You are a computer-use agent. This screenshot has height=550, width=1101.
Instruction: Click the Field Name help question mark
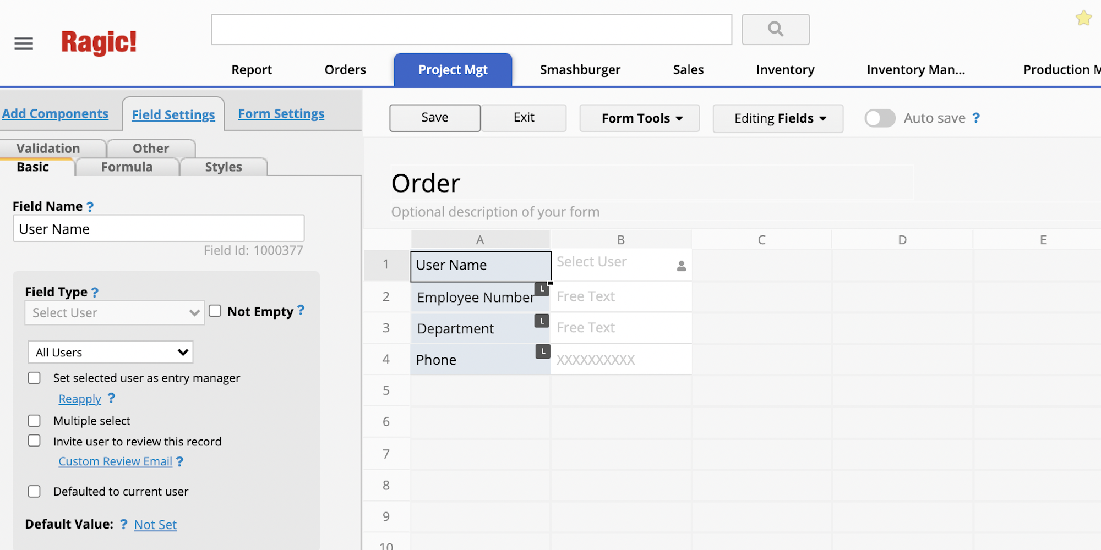click(90, 207)
